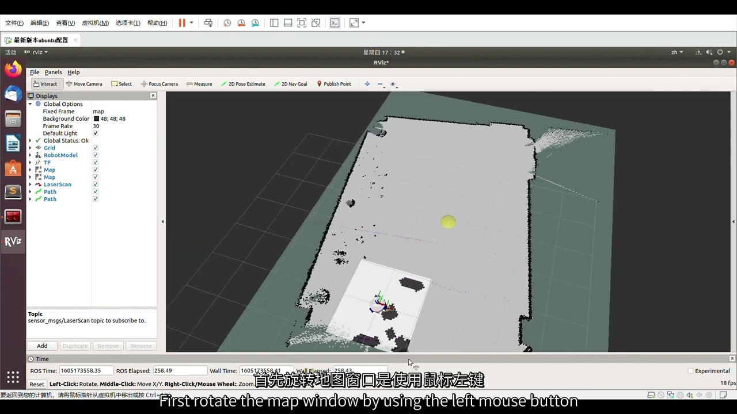Click the VMware console view icon
Screen dimensions: 737x414
click(x=335, y=23)
